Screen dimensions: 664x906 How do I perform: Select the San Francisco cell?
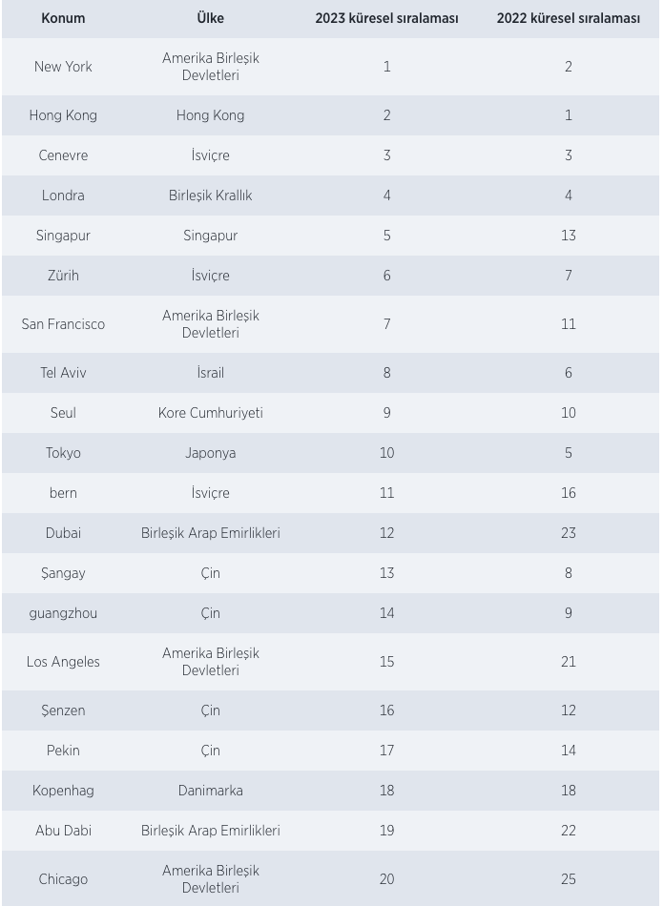click(x=63, y=323)
